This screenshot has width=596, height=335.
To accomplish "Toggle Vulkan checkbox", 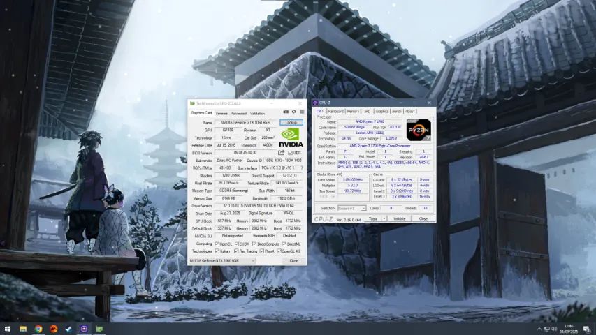I will pyautogui.click(x=217, y=251).
